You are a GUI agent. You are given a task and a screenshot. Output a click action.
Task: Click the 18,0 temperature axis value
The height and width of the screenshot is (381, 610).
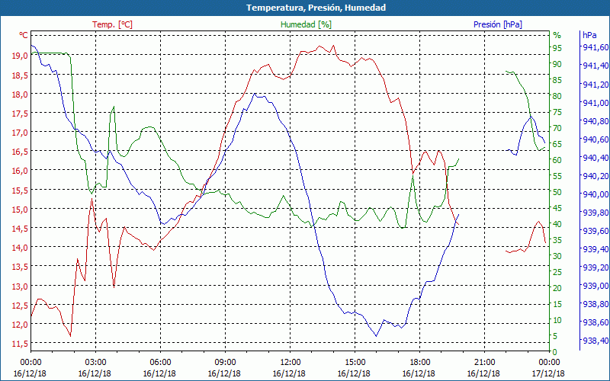(21, 94)
